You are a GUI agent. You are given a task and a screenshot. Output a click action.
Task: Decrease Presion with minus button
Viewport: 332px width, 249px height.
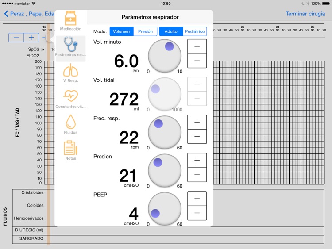click(197, 175)
